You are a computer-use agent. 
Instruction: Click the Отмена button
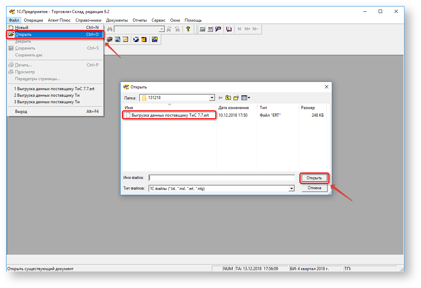314,188
